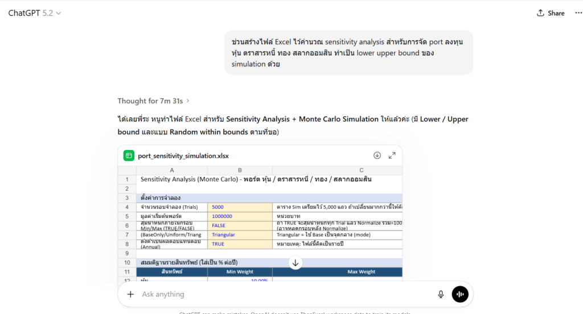
Task: Click the Max Weight header cell
Action: pyautogui.click(x=338, y=272)
